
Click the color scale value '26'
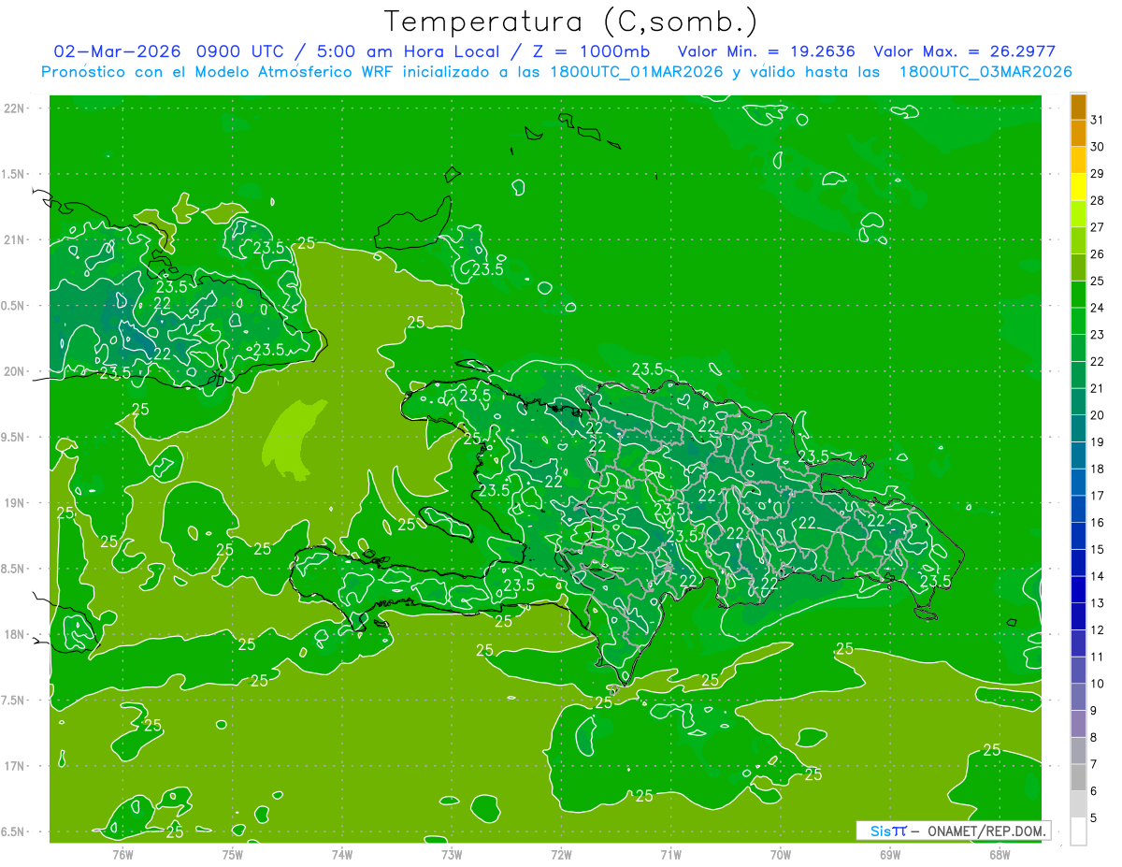(x=1098, y=254)
